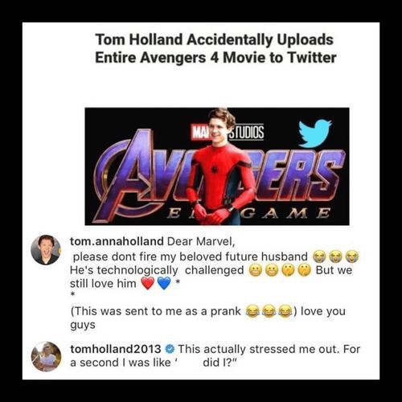
Task: Click the hand-over-mouth emoji before 'But we'
Action: [x=304, y=270]
